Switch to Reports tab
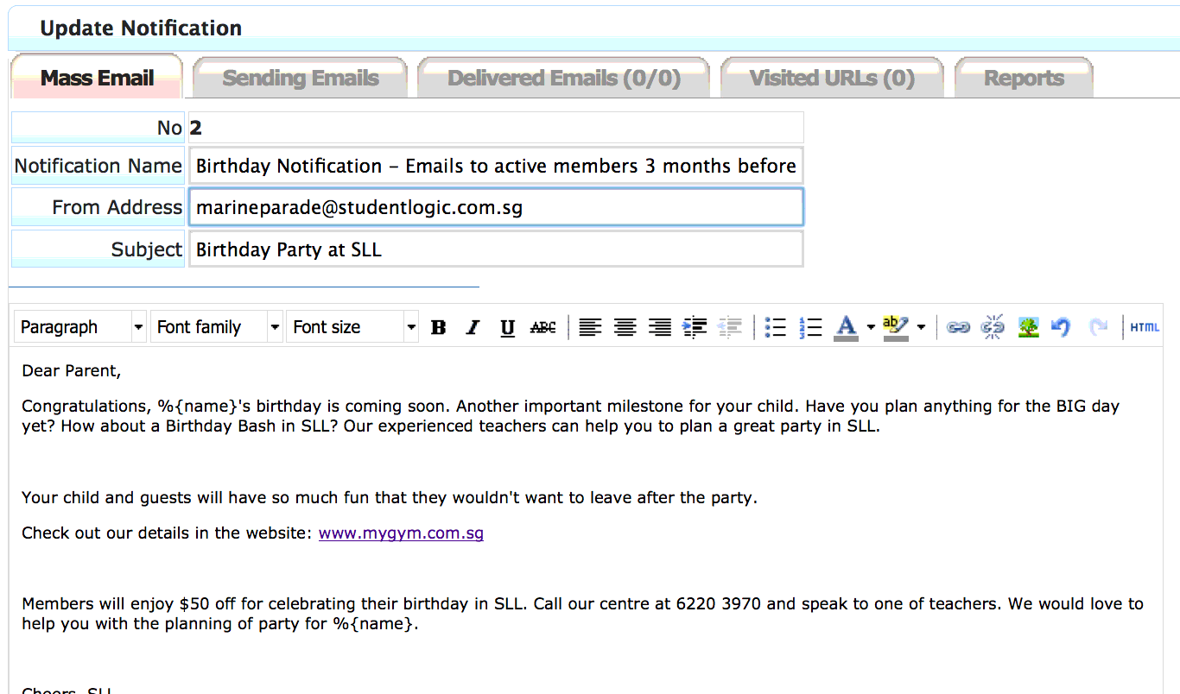Image resolution: width=1180 pixels, height=694 pixels. click(1024, 78)
